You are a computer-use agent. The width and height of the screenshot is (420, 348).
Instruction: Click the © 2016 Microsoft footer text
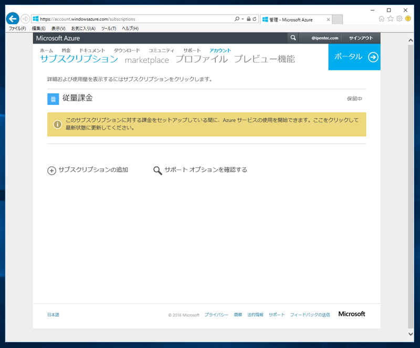pyautogui.click(x=184, y=315)
